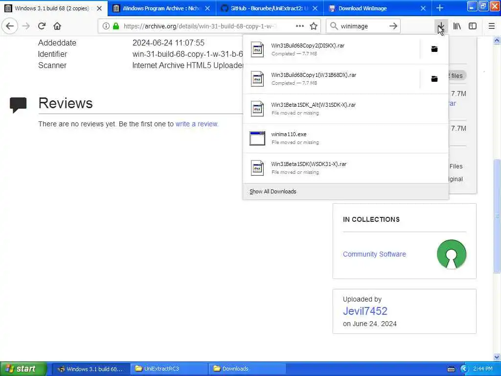Viewport: 501px width, 376px height.
Task: Click the Identifier value text
Action: pos(188,54)
